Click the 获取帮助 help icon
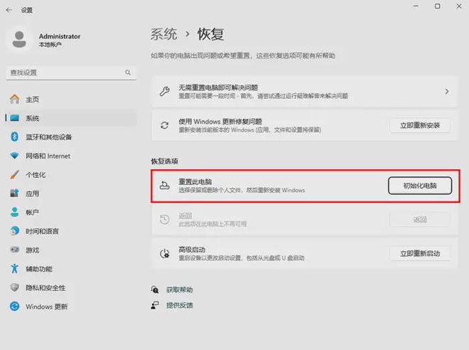This screenshot has width=469, height=350. click(x=155, y=290)
